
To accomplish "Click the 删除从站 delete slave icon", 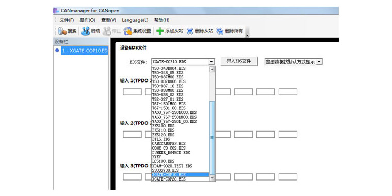I will click(190, 31).
